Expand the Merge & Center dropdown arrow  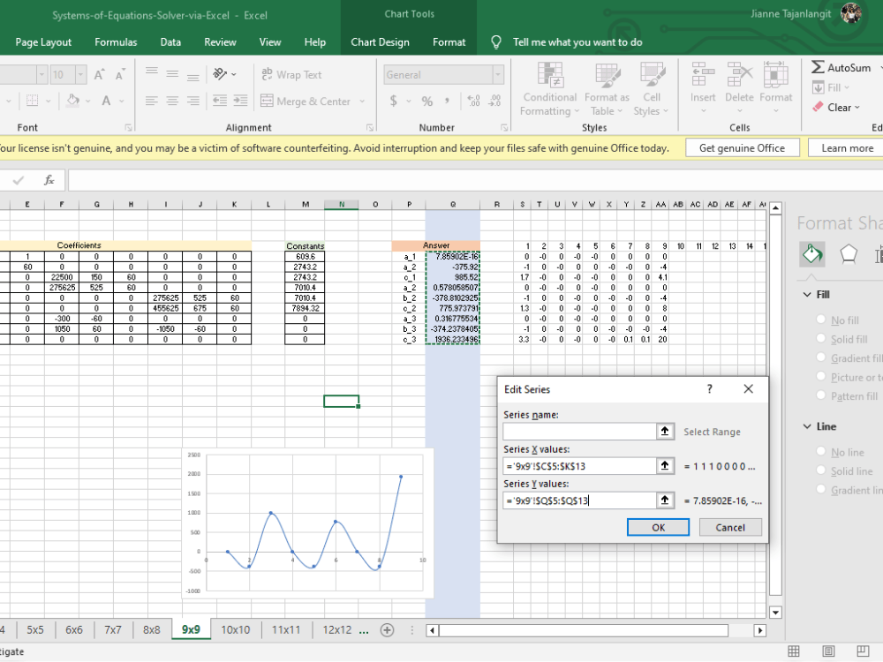pos(362,102)
